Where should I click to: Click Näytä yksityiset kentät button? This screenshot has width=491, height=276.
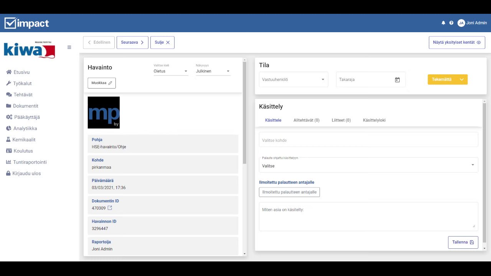point(457,43)
